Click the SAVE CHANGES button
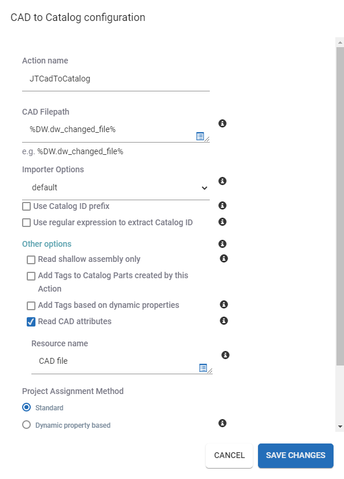344x479 pixels. coord(296,456)
